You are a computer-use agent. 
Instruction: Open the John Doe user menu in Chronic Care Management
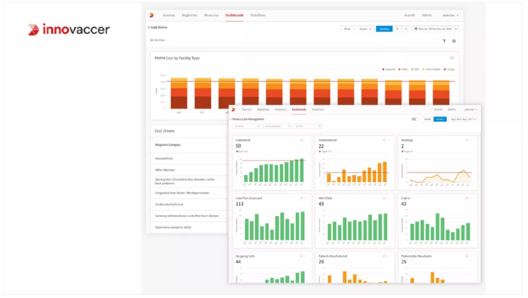(471, 109)
